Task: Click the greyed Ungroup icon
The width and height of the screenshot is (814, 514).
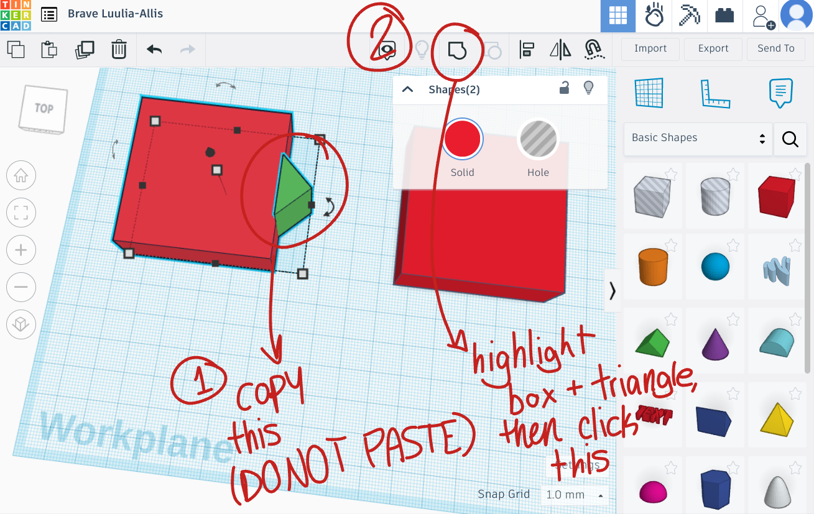Action: tap(492, 50)
